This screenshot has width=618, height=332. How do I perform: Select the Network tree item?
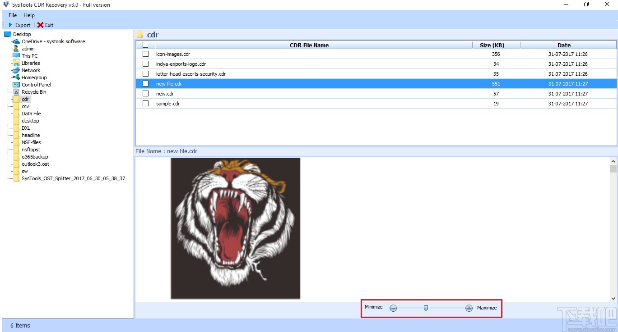31,70
